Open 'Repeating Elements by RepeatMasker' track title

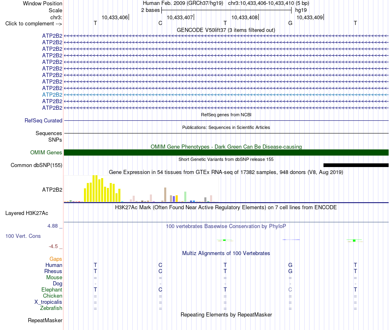pos(226,314)
